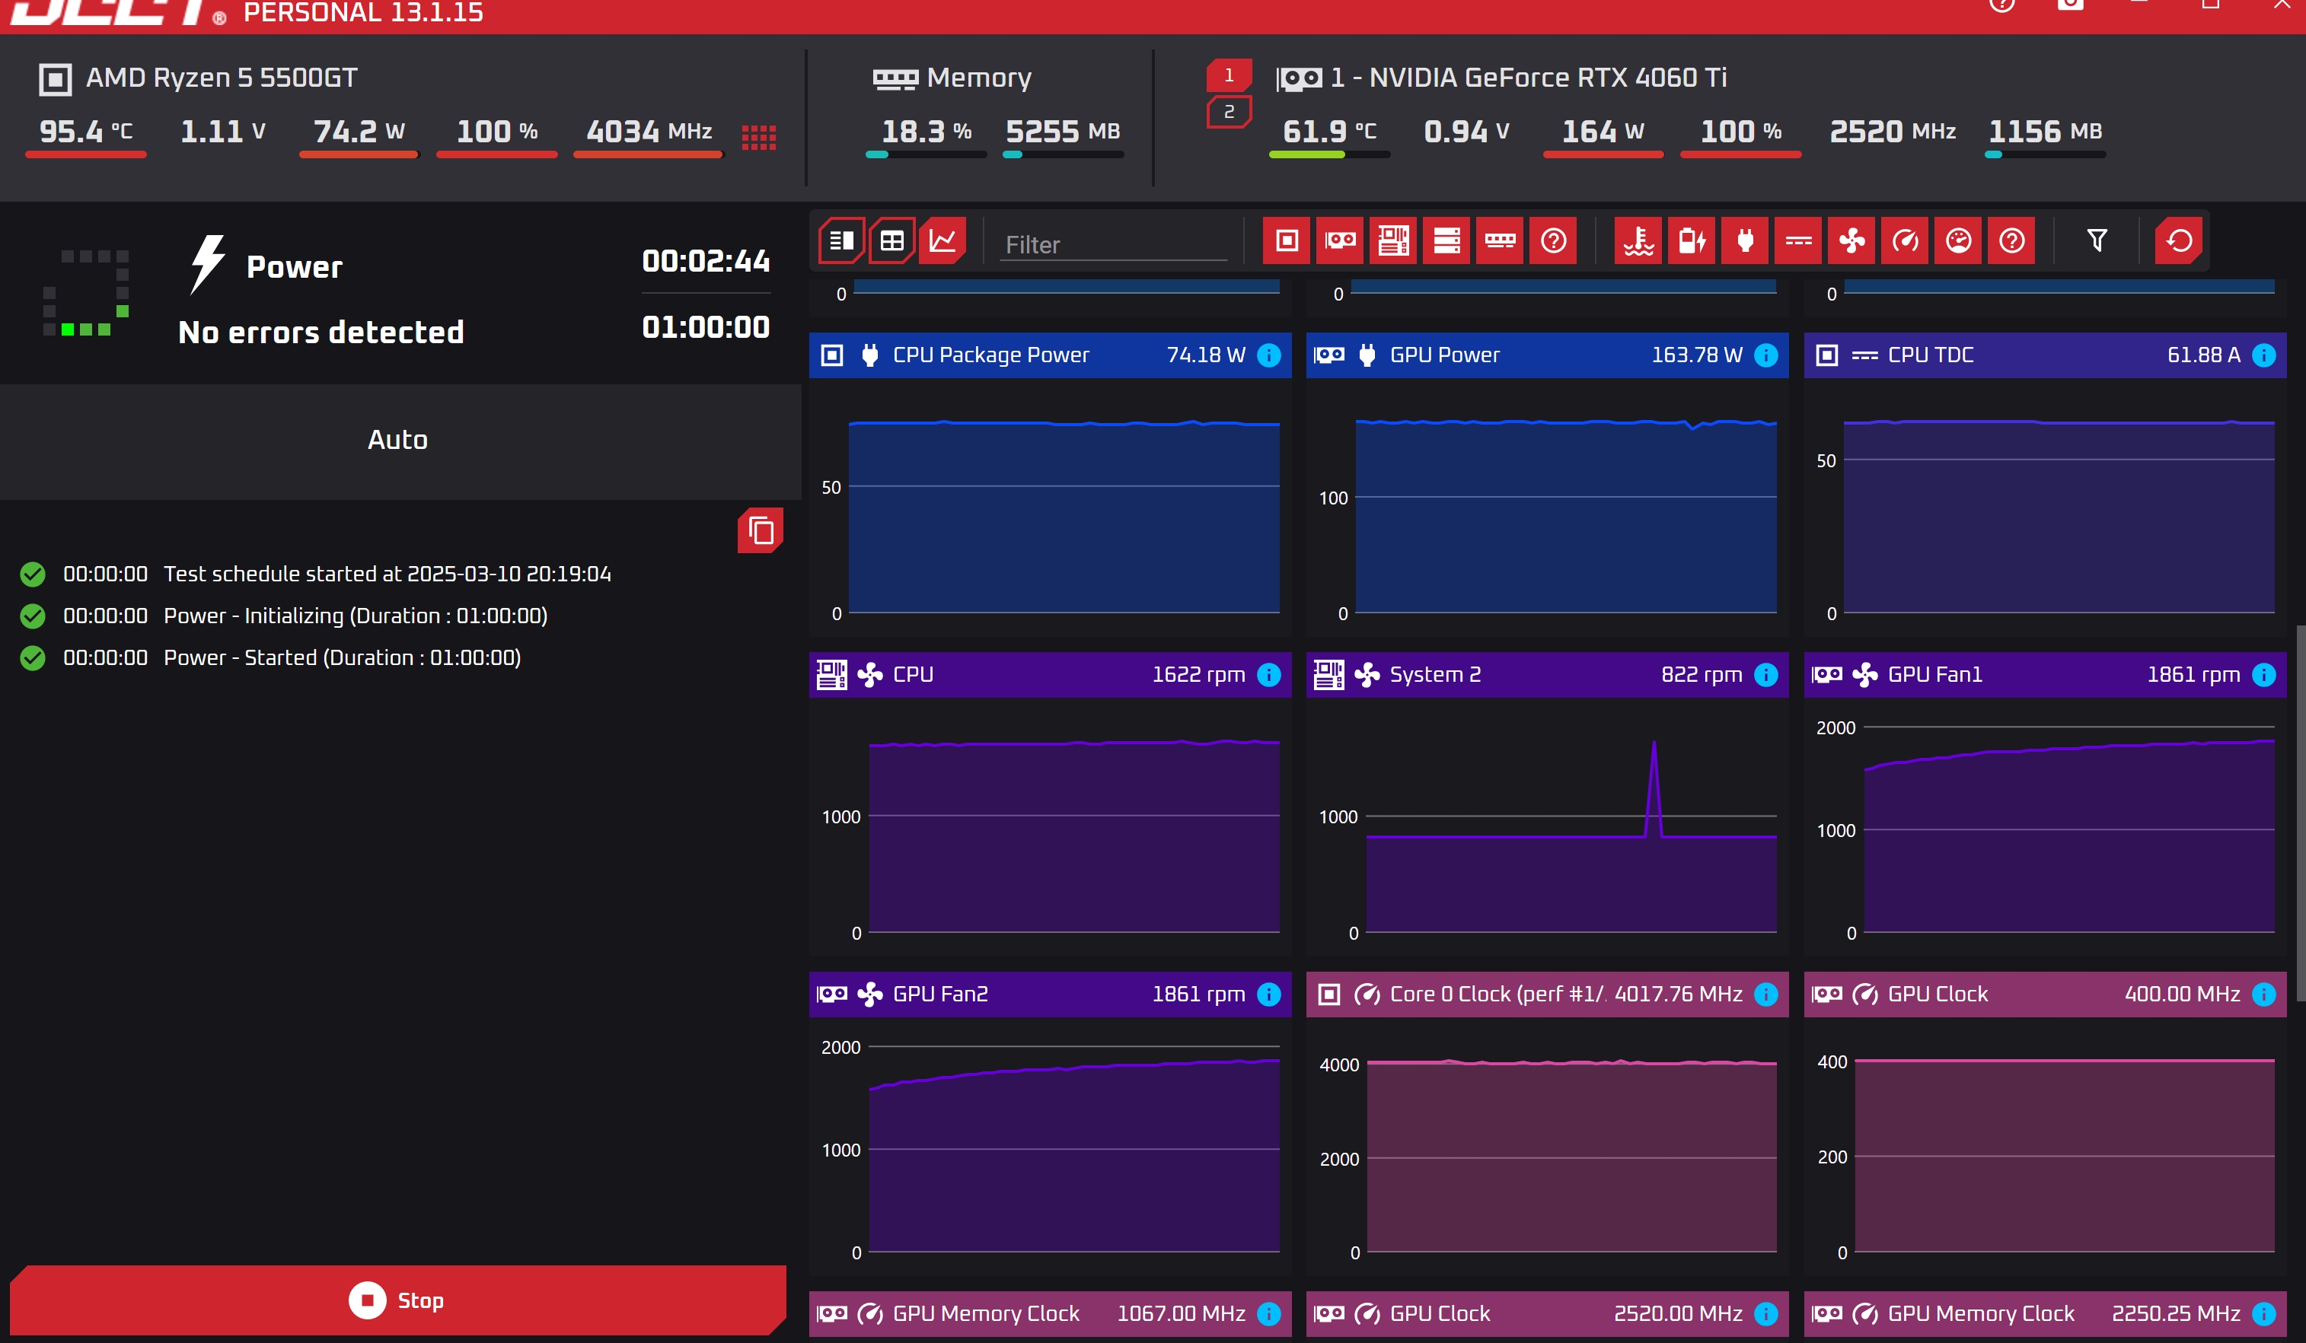Toggle unknown hardware filter after memory
The height and width of the screenshot is (1343, 2306).
point(1553,240)
